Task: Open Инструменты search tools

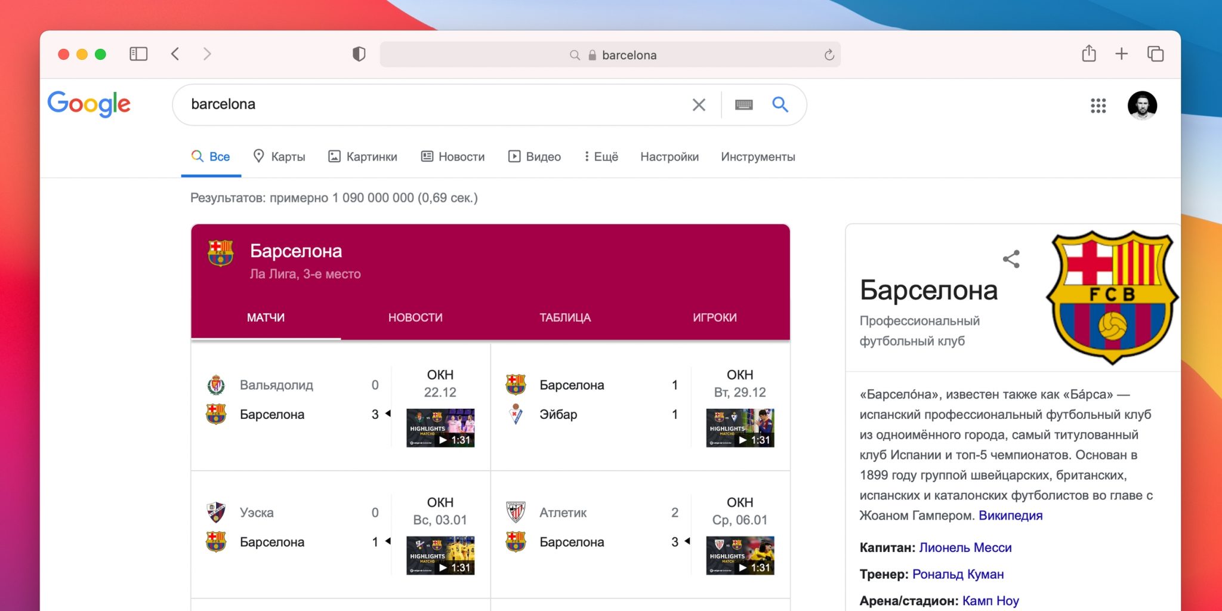Action: (758, 157)
